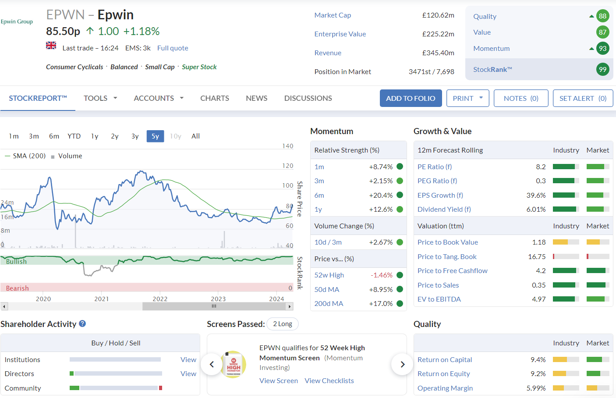Expand the ACCOUNTS dropdown menu

(x=159, y=98)
